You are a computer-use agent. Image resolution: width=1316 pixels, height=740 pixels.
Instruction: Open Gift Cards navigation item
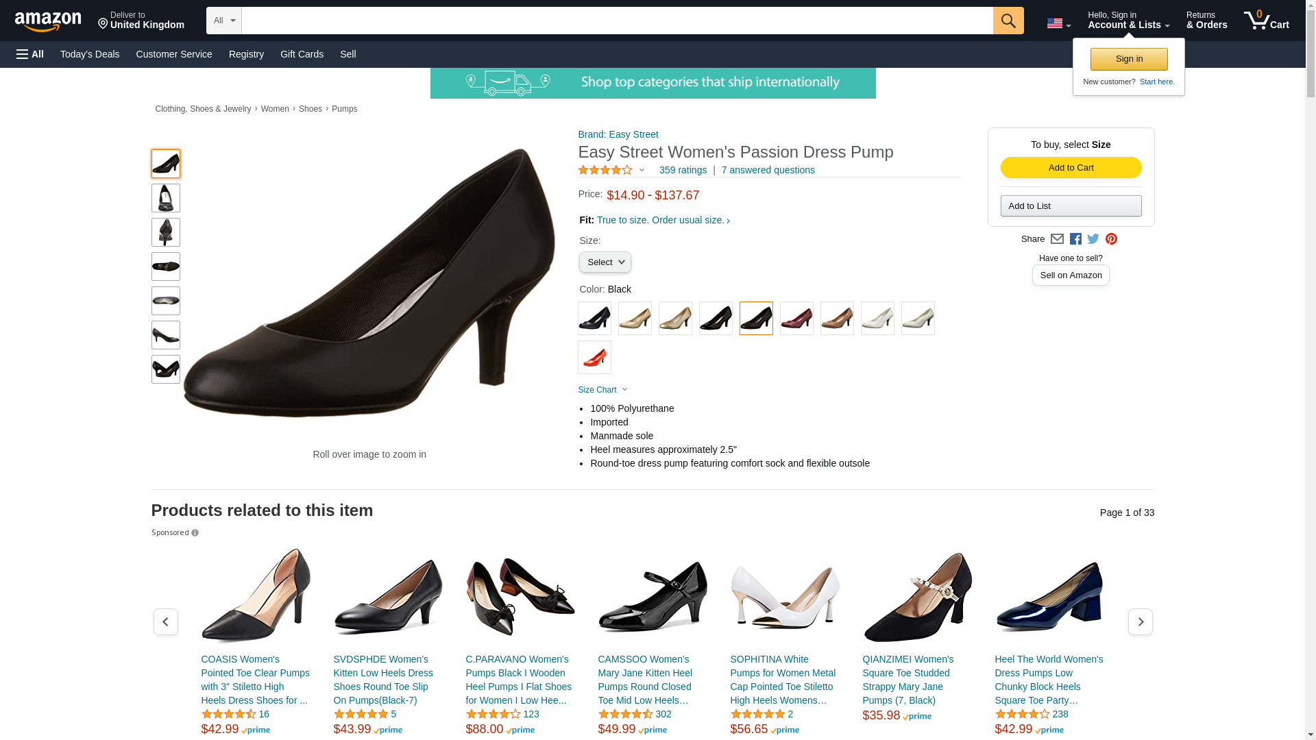coord(302,54)
